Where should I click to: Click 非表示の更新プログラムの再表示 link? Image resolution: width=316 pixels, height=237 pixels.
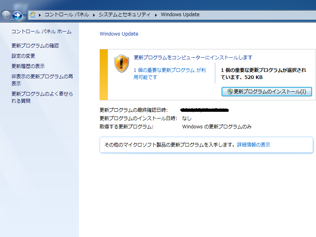tap(42, 80)
